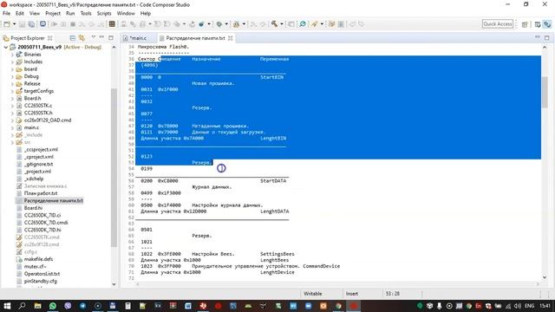555x312 pixels.
Task: Expand the Includes node
Action: [12, 62]
